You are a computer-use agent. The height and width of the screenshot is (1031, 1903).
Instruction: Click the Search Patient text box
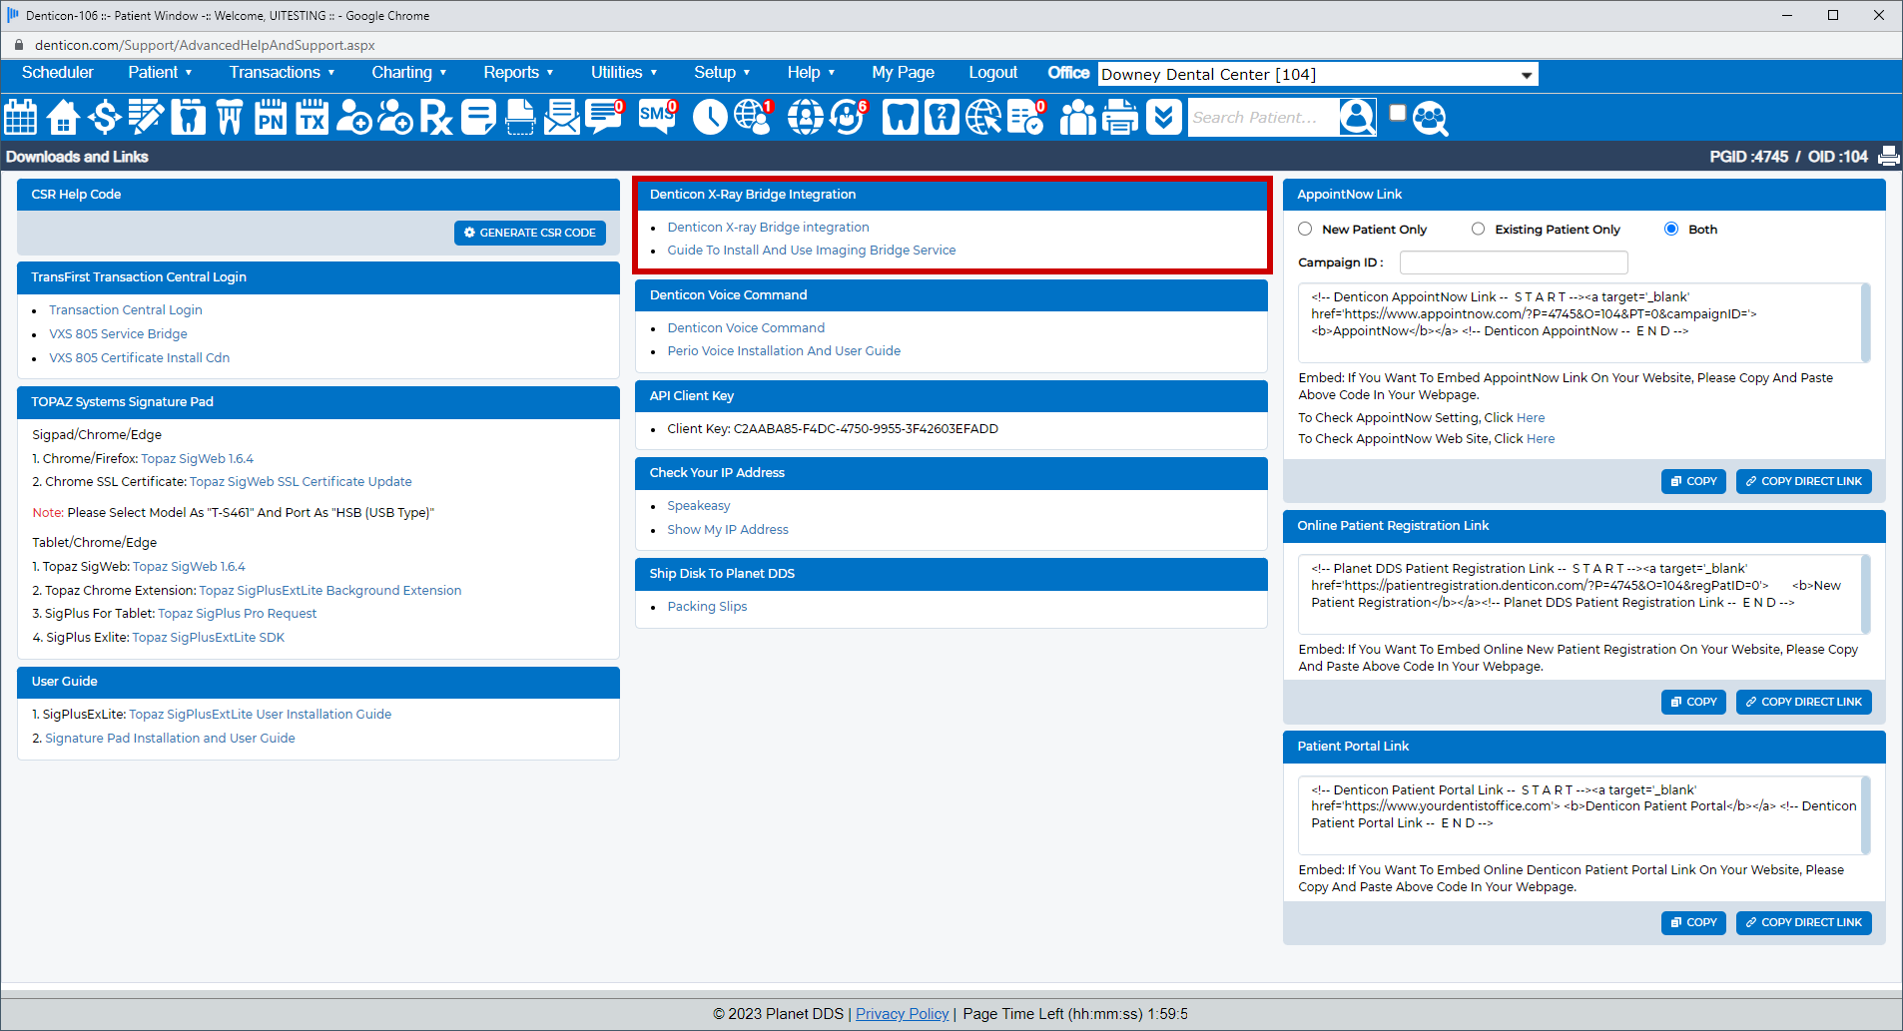[1263, 117]
